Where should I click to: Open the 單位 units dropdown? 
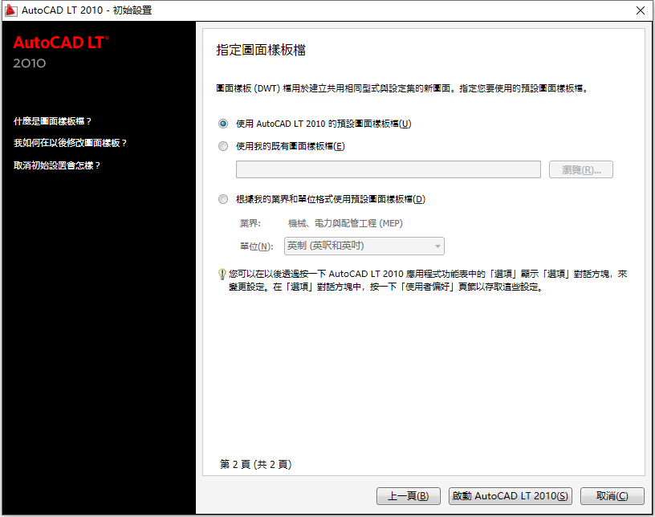click(x=364, y=246)
